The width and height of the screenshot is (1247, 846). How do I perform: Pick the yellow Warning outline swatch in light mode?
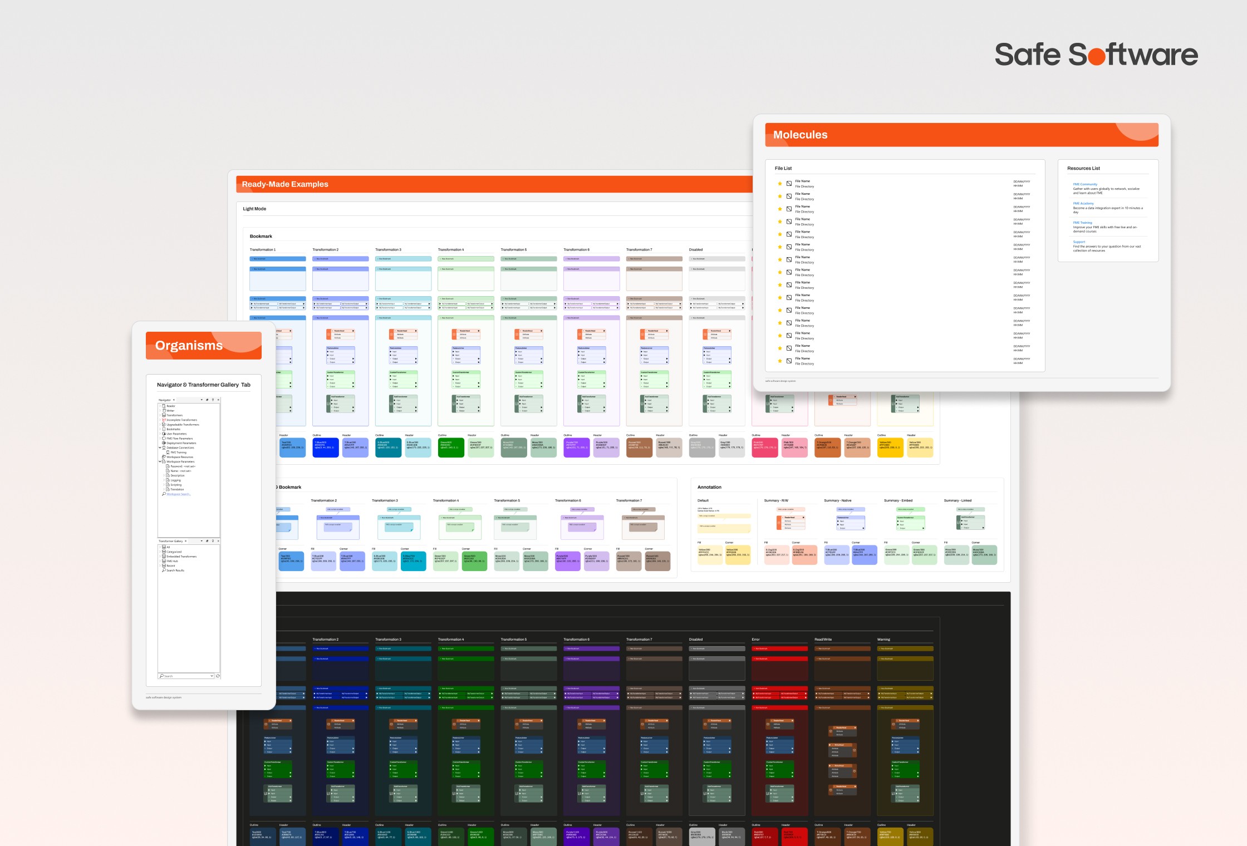(890, 447)
